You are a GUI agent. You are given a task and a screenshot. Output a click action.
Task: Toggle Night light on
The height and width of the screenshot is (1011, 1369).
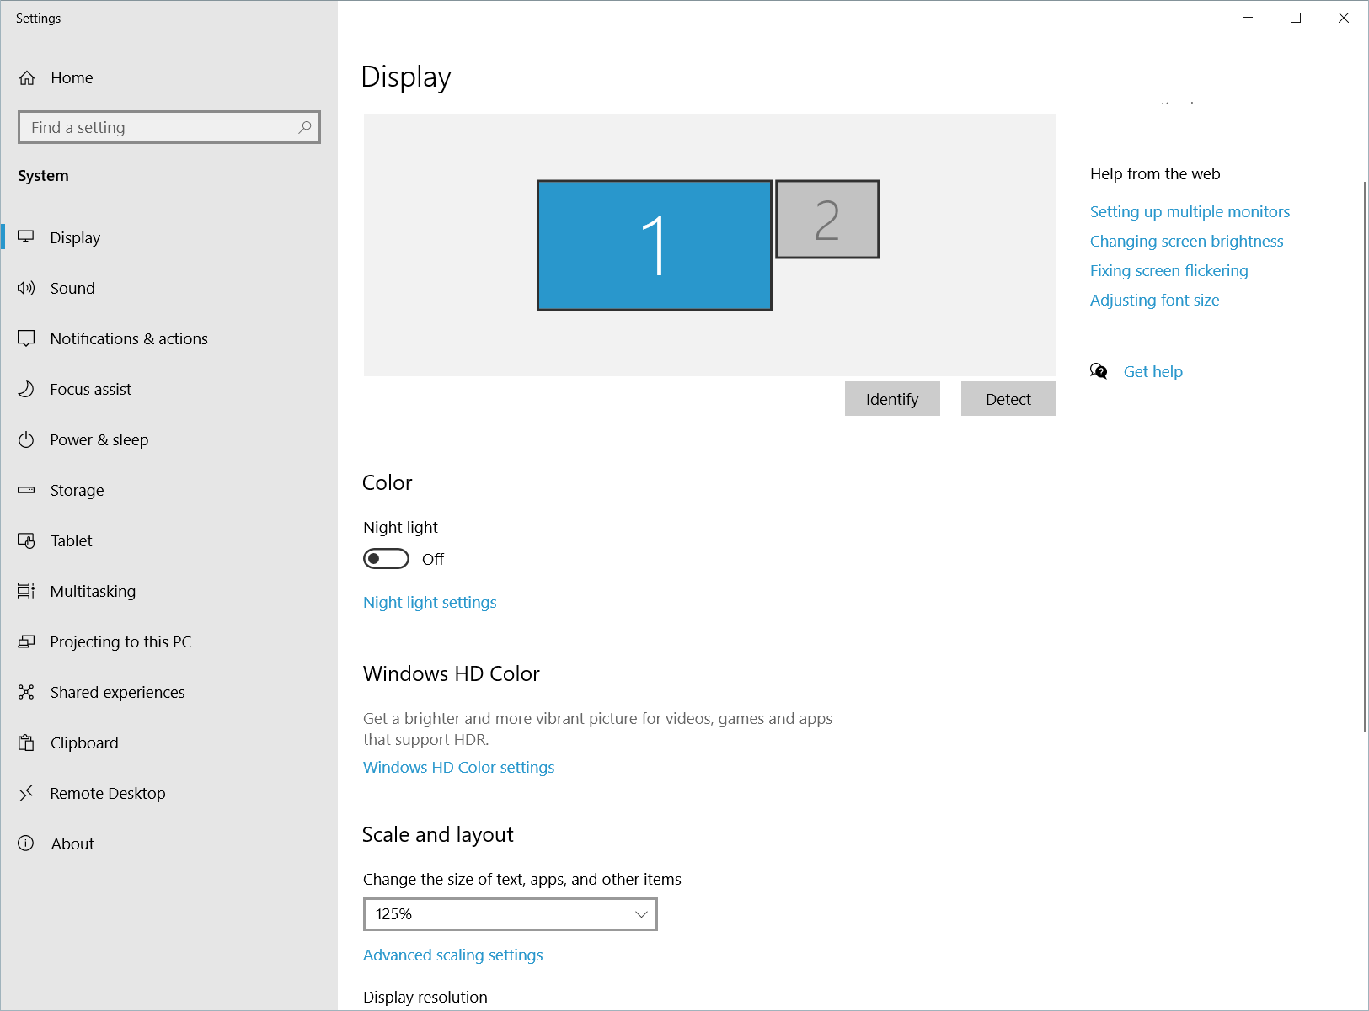(386, 558)
